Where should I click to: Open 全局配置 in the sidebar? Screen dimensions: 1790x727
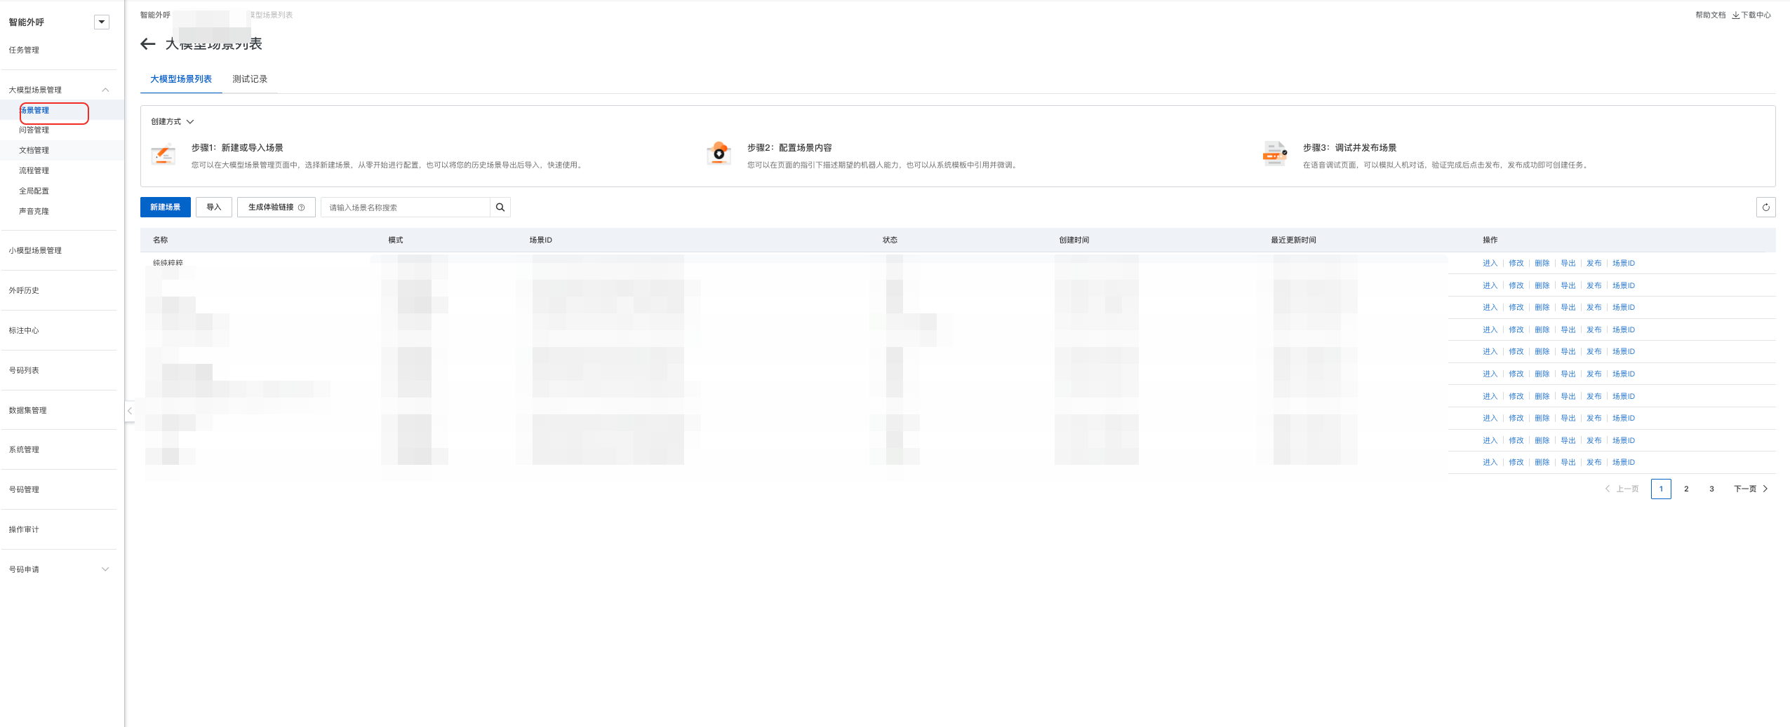pos(34,191)
